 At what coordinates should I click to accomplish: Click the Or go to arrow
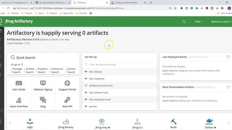pos(22,64)
